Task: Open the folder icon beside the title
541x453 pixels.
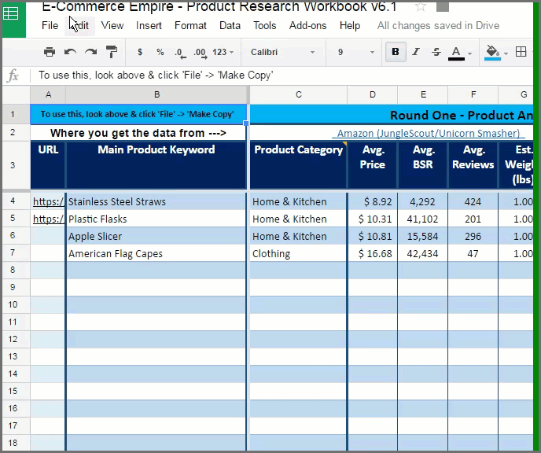Action: 443,6
